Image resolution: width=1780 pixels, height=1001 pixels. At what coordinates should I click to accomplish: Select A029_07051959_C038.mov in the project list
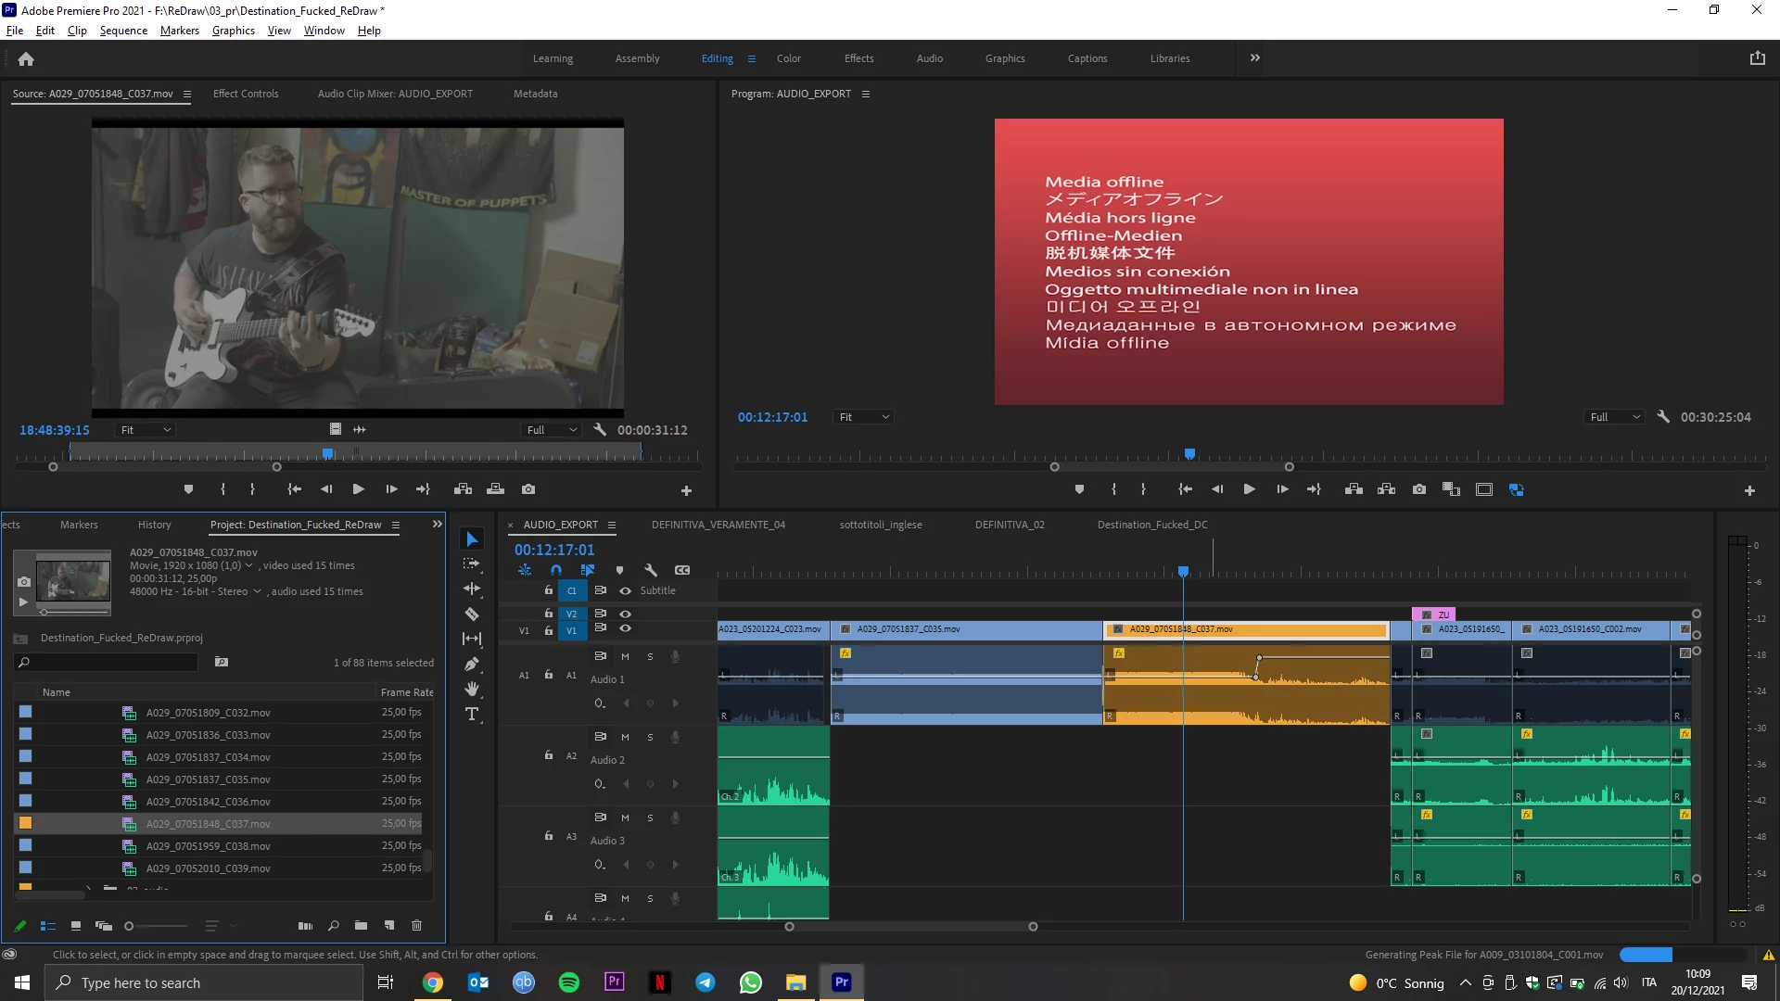(x=208, y=846)
